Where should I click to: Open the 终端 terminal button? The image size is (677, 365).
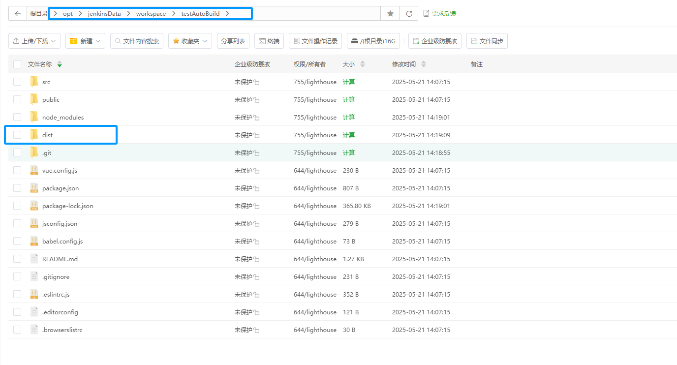tap(269, 41)
